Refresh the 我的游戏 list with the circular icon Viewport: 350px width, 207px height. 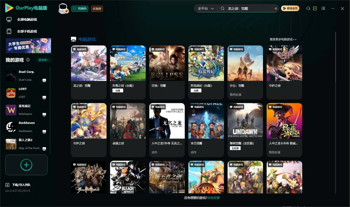(28, 60)
